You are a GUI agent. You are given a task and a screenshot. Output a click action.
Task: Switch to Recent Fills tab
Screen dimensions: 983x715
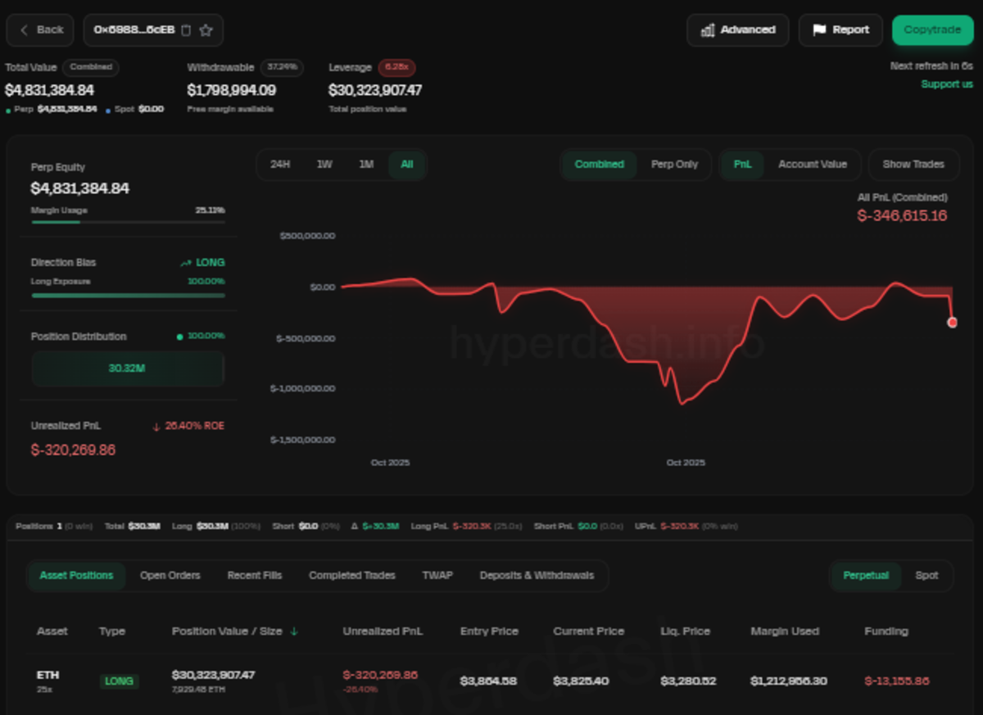click(x=254, y=576)
